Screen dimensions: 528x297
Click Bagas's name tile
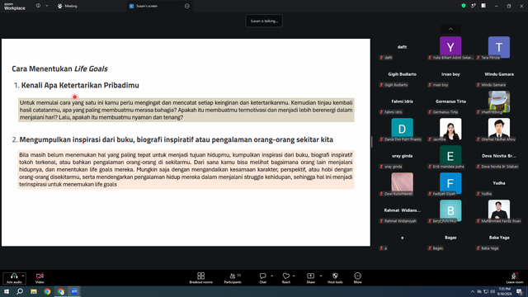tap(450, 238)
